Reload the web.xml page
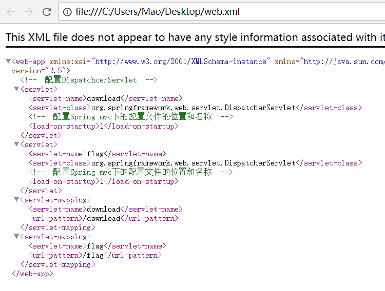Viewport: 385px width, 291px height. [x=47, y=12]
